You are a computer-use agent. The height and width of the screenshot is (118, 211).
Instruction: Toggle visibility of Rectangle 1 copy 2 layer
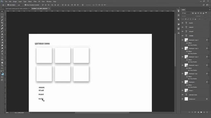182,65
